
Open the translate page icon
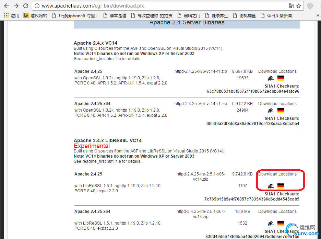pos(291,6)
